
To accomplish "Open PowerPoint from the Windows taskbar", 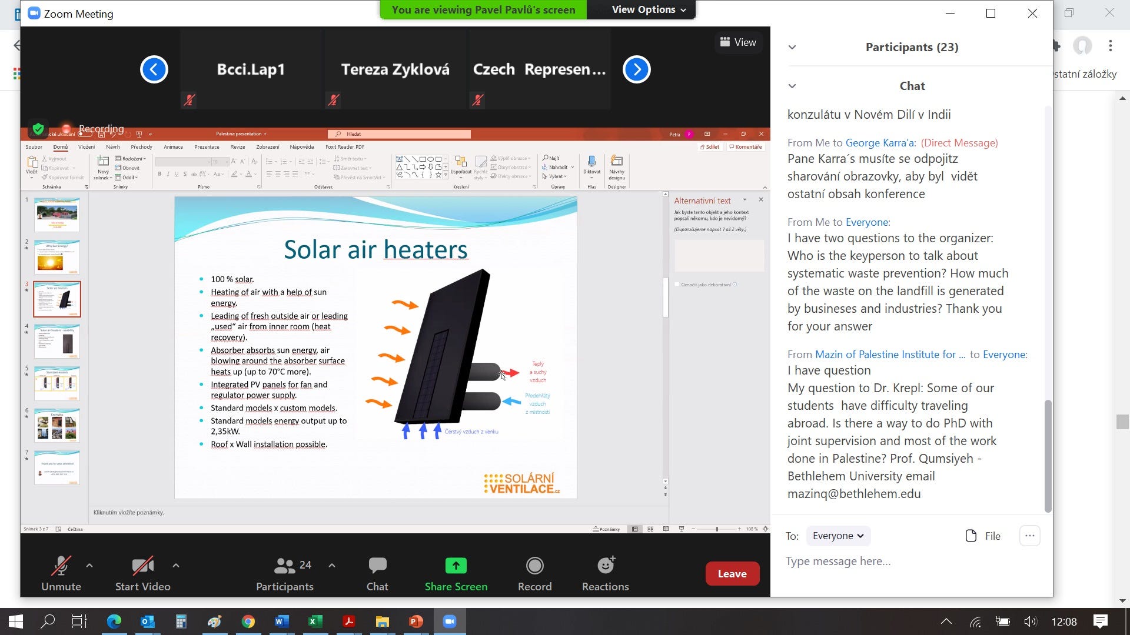I will pos(416,621).
